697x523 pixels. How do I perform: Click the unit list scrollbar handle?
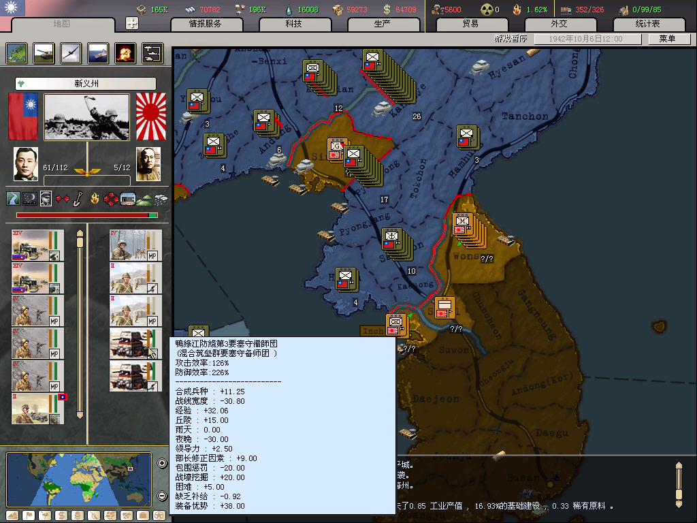(x=80, y=235)
